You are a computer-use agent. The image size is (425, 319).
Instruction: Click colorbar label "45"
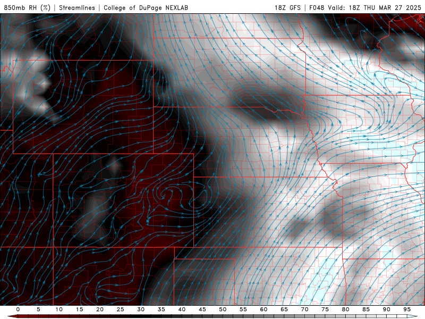(x=202, y=309)
